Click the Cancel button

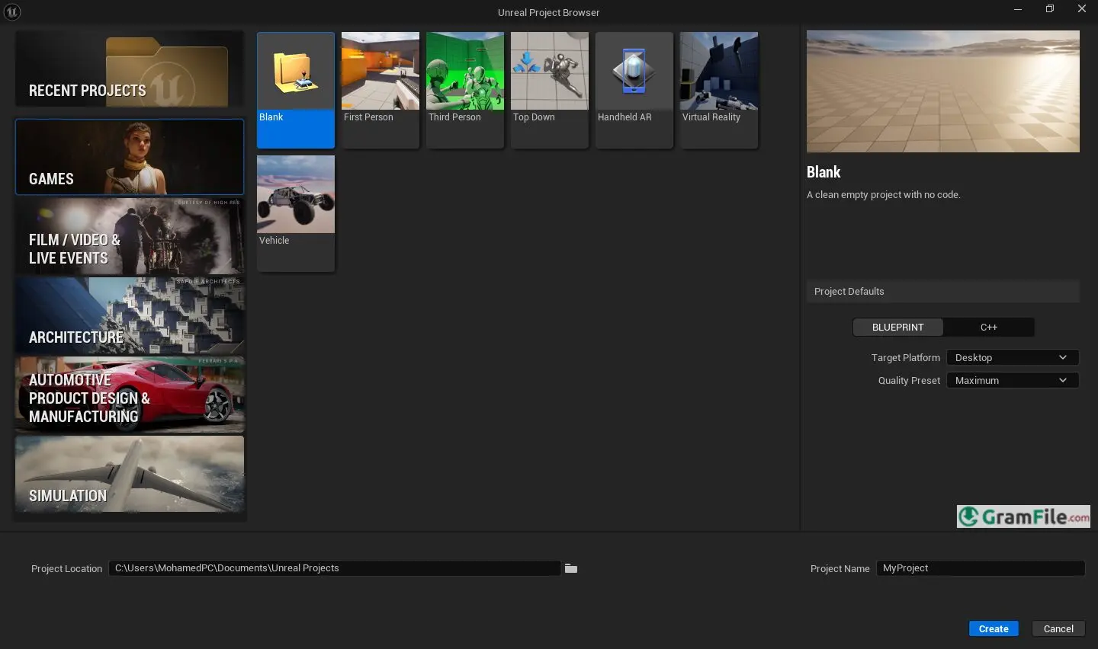1058,628
